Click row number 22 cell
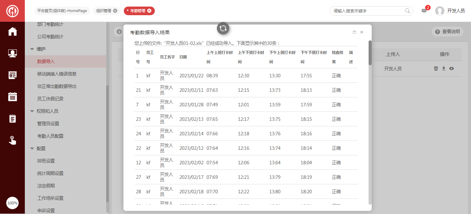Screen dimensions: 471x214 [x=139, y=148]
